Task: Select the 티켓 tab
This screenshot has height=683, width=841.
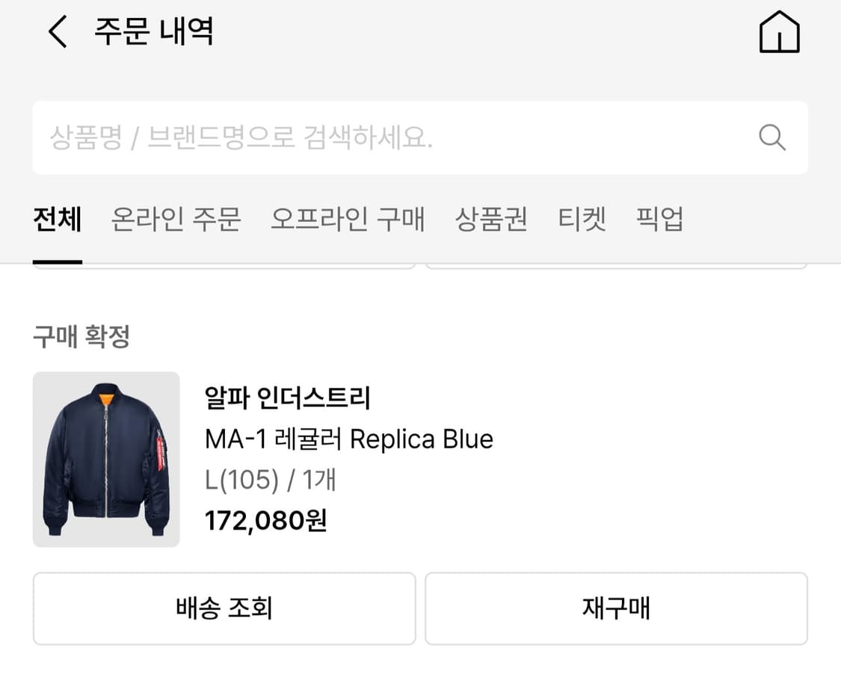Action: coord(582,220)
